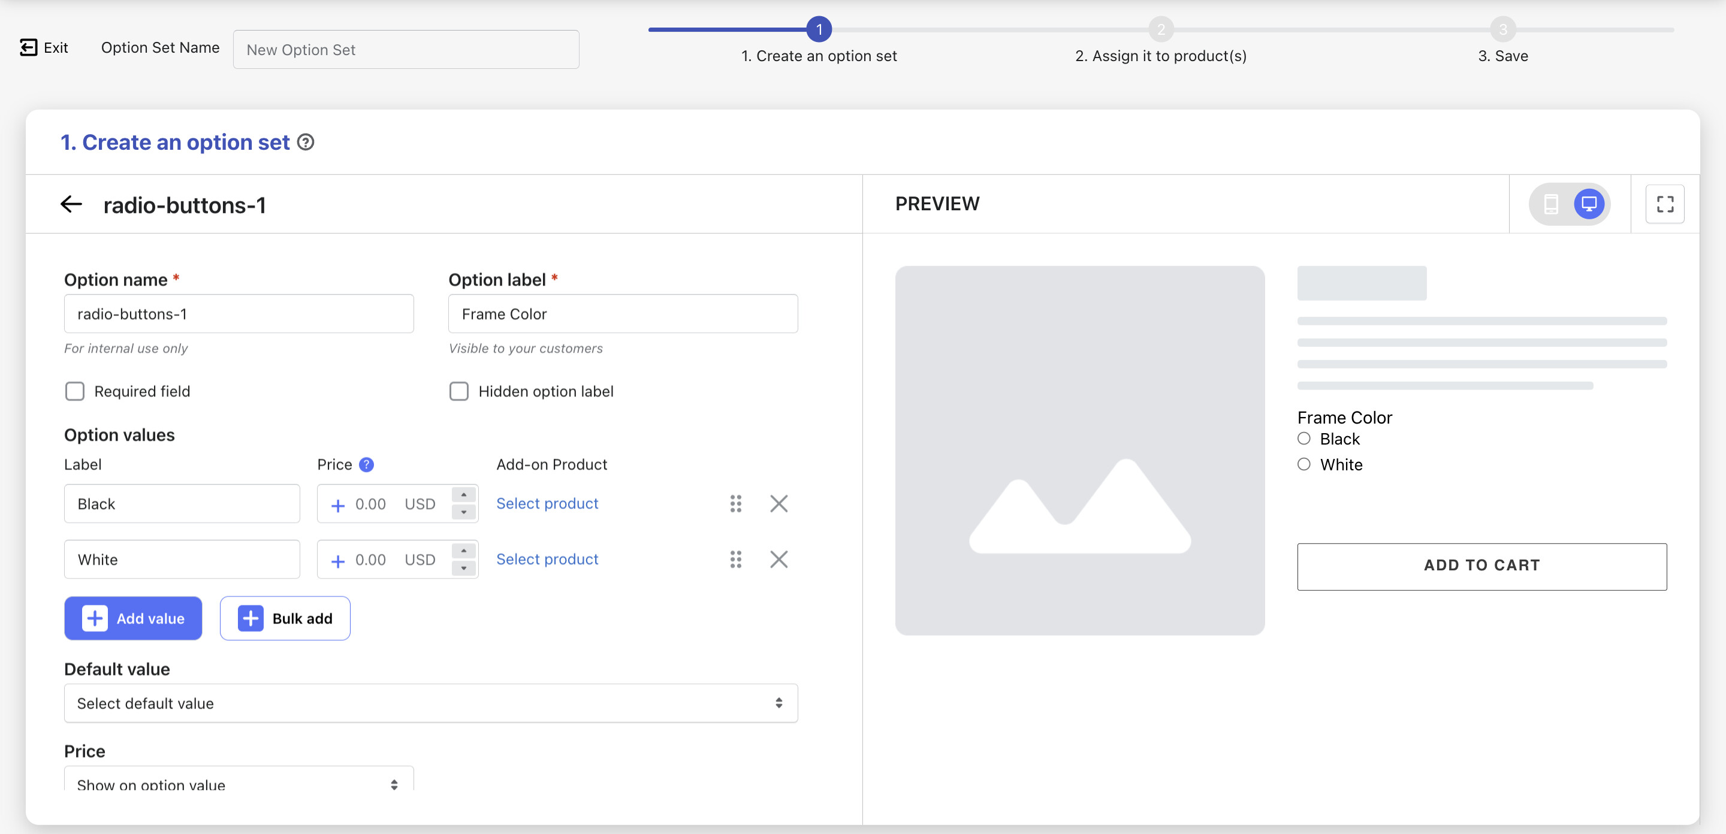The image size is (1726, 834).
Task: Go to step 1 Create an option set
Action: click(819, 30)
